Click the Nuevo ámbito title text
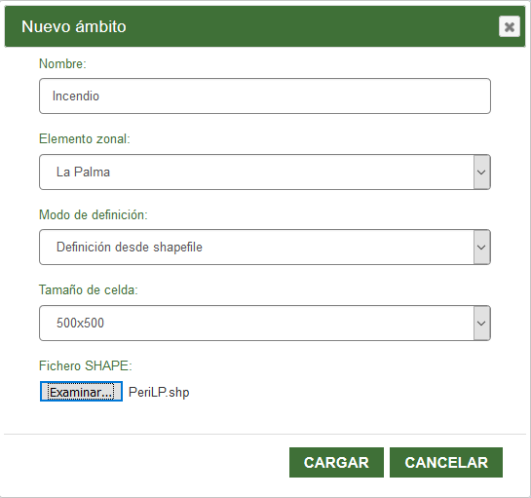Screen dimensions: 531x498 tap(74, 26)
